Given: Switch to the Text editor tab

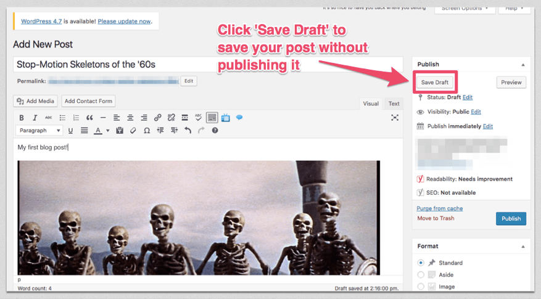Looking at the screenshot, I should point(394,104).
